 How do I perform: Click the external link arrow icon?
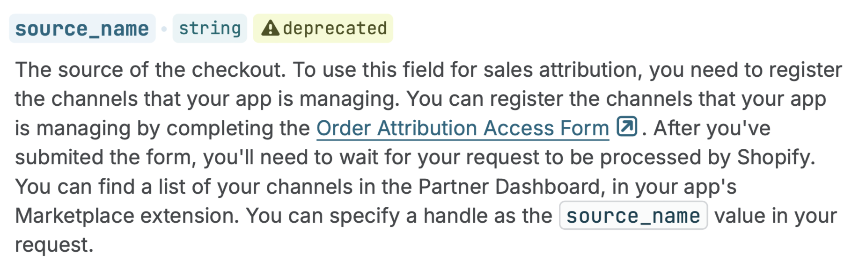[x=627, y=126]
